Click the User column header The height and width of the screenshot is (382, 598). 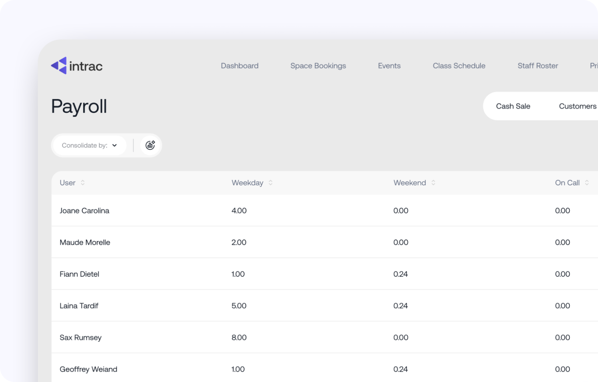[68, 183]
